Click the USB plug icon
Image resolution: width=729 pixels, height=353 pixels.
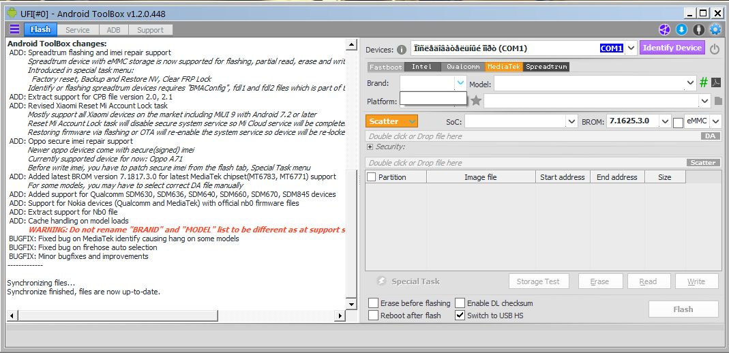click(698, 30)
